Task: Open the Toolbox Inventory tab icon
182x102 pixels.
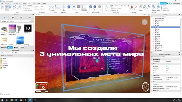Action: pos(13,18)
